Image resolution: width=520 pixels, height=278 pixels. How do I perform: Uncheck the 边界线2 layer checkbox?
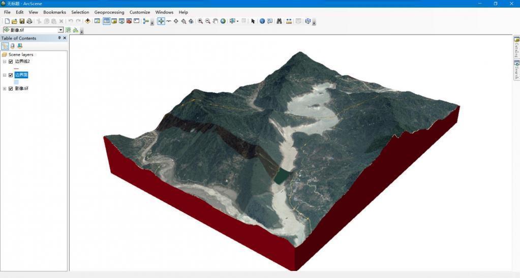point(11,61)
